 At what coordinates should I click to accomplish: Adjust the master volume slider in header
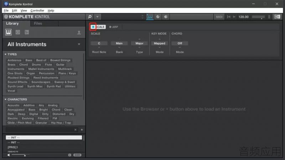259,17
